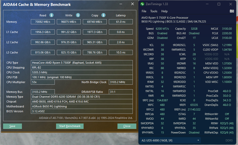Click L2 Cache latency 2.8 ns value
This screenshot has width=238, height=145.
[121, 42]
